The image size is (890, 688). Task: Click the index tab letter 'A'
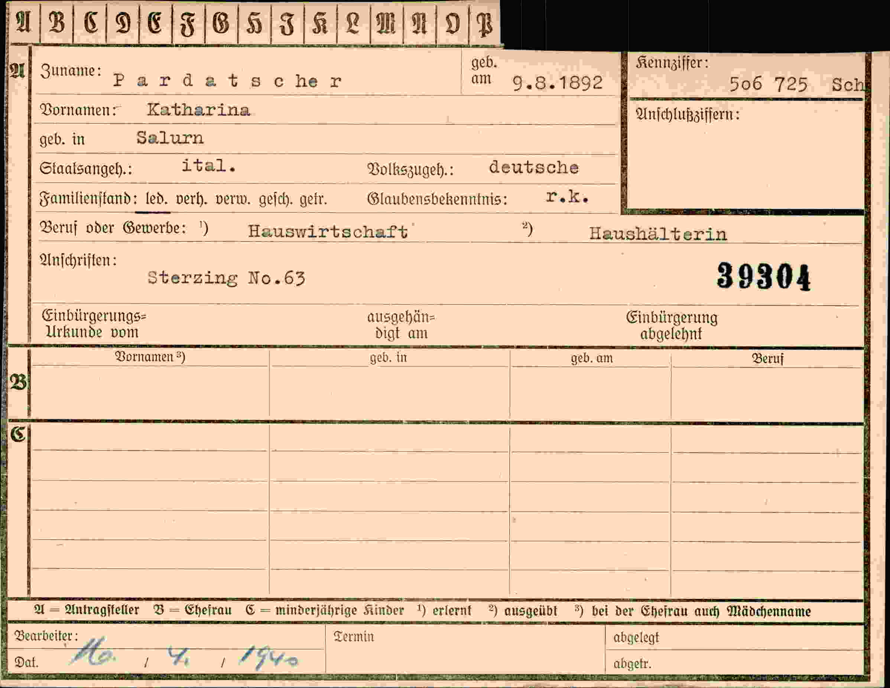tap(23, 22)
